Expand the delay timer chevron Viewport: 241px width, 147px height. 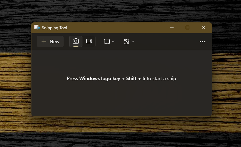133,41
